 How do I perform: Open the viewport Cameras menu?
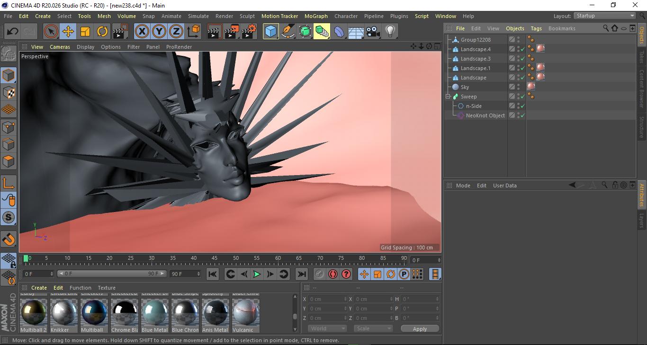tap(60, 47)
